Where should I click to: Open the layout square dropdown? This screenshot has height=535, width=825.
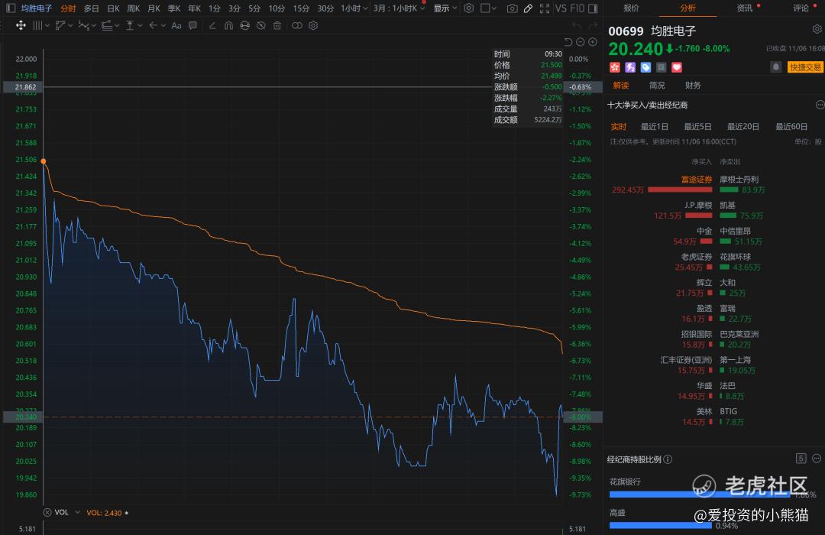tap(488, 8)
